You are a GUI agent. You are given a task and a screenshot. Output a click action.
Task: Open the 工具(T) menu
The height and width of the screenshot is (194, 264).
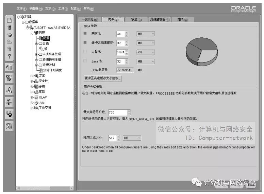click(63, 8)
